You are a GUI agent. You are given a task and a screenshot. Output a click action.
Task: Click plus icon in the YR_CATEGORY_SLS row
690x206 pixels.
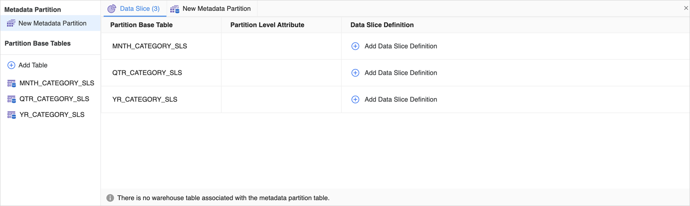[355, 99]
